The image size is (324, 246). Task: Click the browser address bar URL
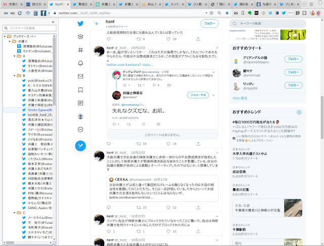pos(85,13)
